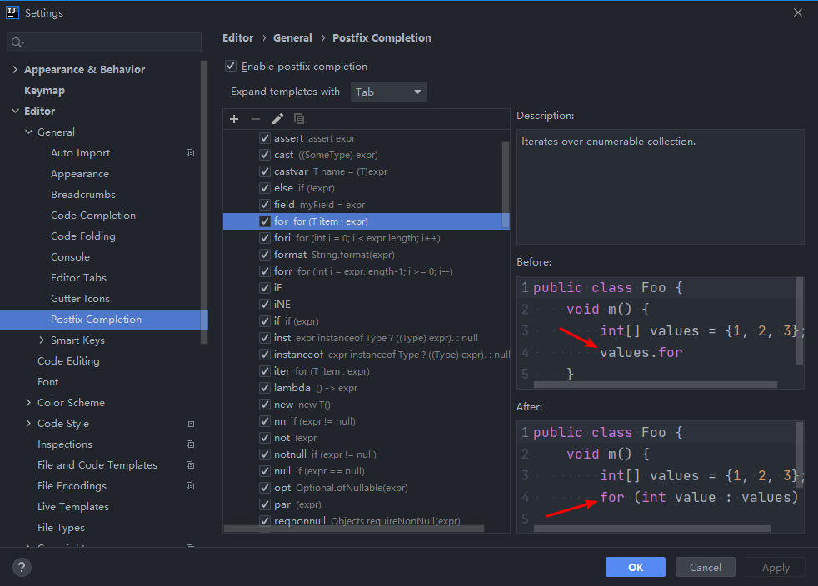Select Code Completion in settings tree
This screenshot has height=586, width=818.
[93, 216]
